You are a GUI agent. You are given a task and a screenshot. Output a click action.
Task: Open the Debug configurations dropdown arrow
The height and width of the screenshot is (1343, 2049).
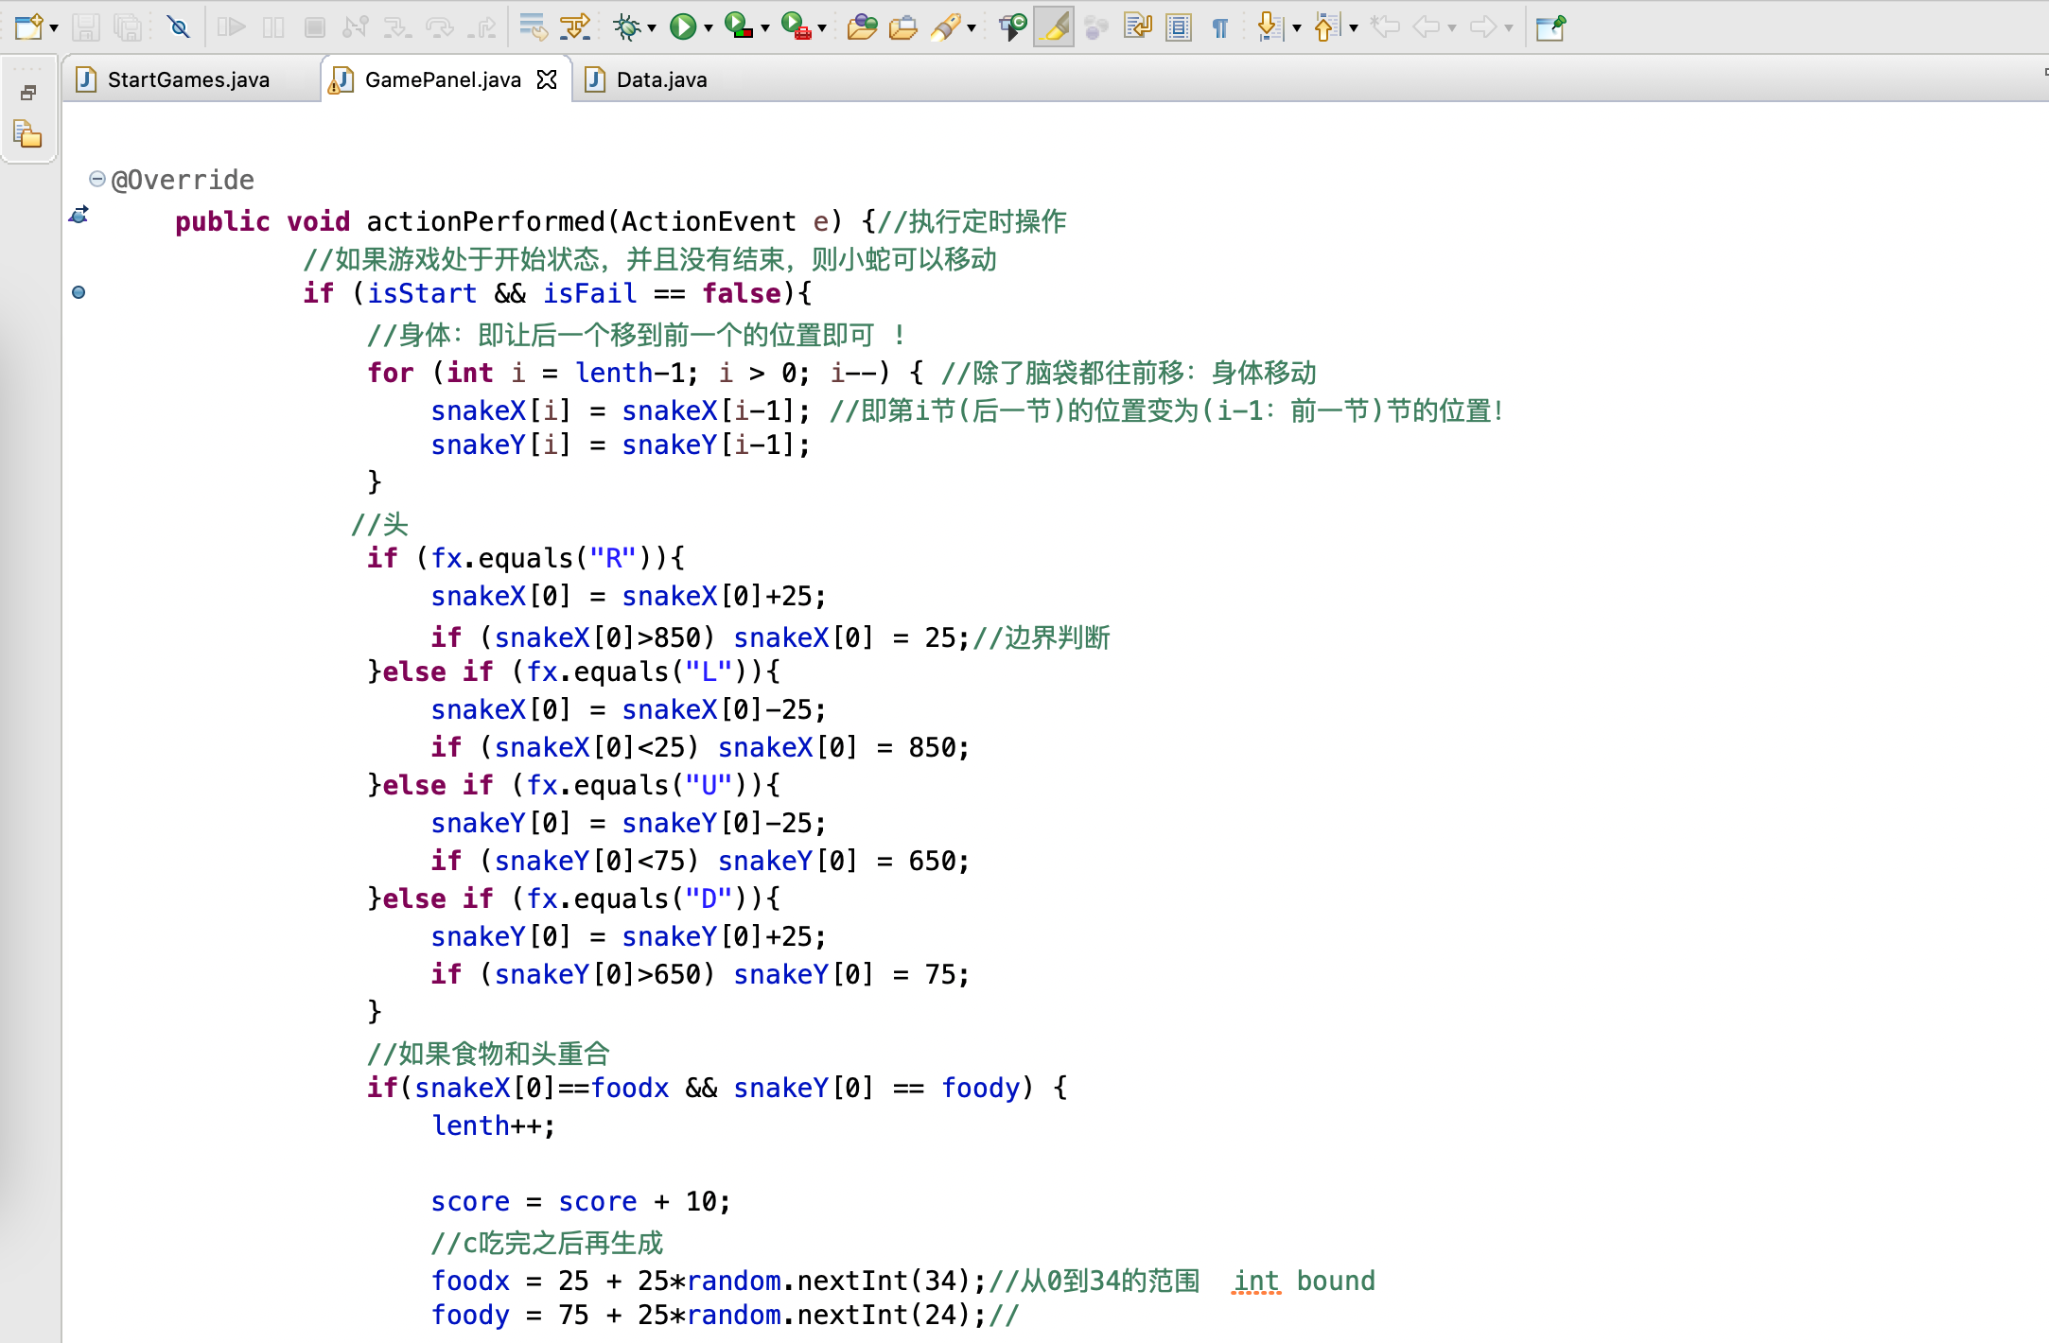coord(652,28)
